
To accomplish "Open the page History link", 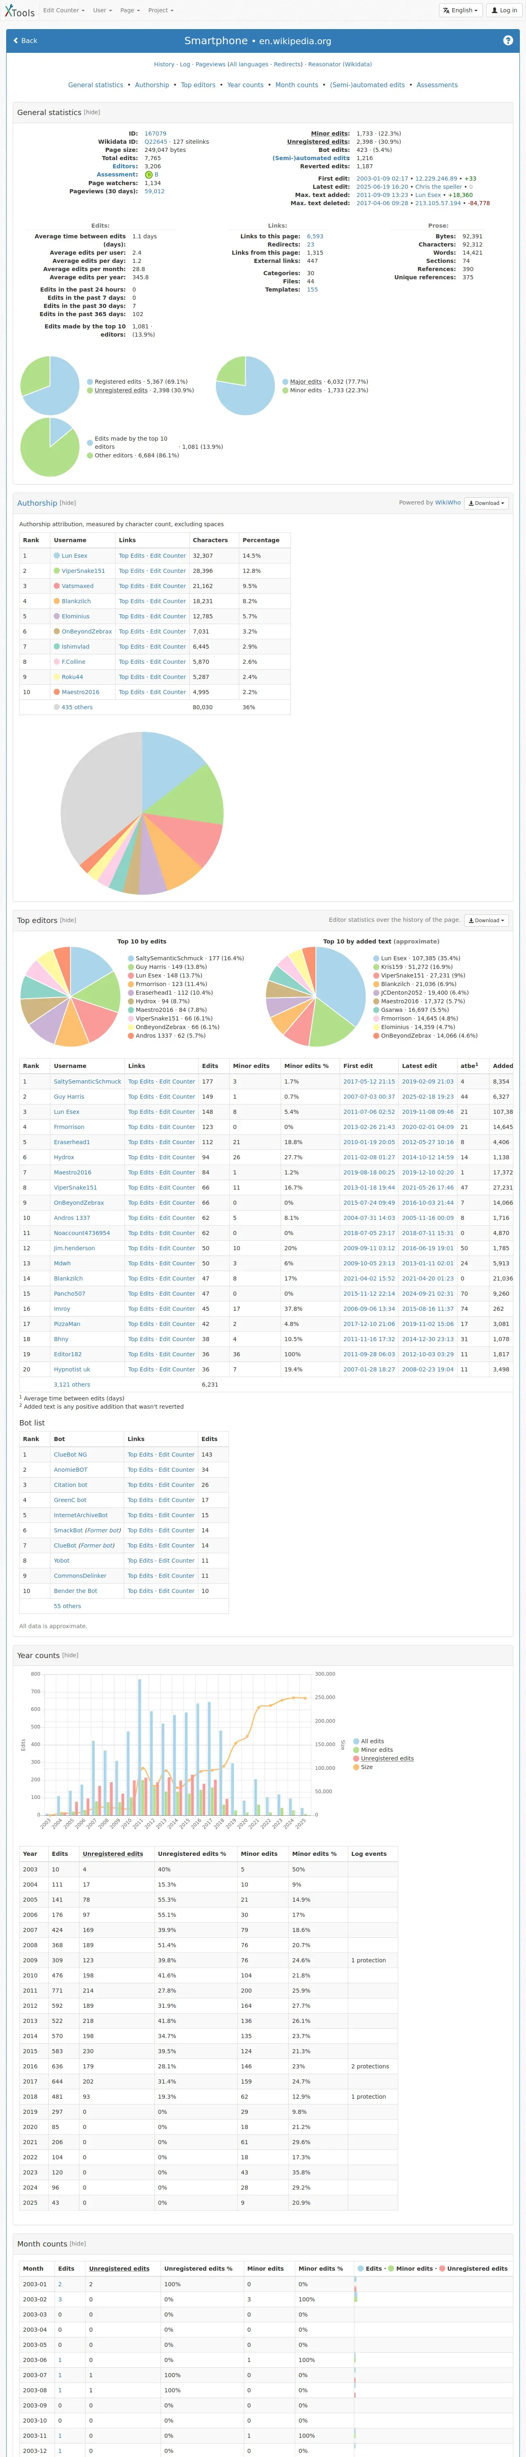I will pos(164,64).
